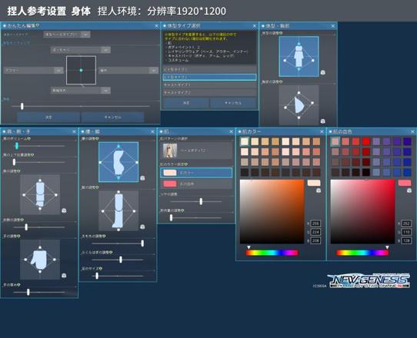
Task: Click the 前腕の調整 slider handle
Action: (26, 227)
